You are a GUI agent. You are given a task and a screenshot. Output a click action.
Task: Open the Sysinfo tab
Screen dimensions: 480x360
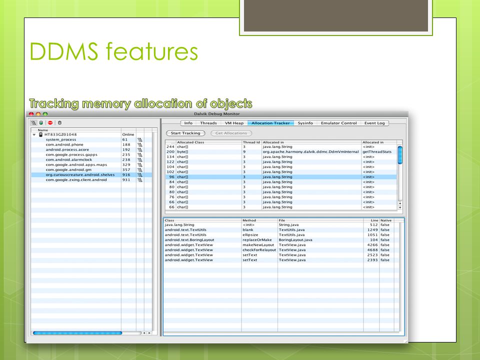click(305, 123)
